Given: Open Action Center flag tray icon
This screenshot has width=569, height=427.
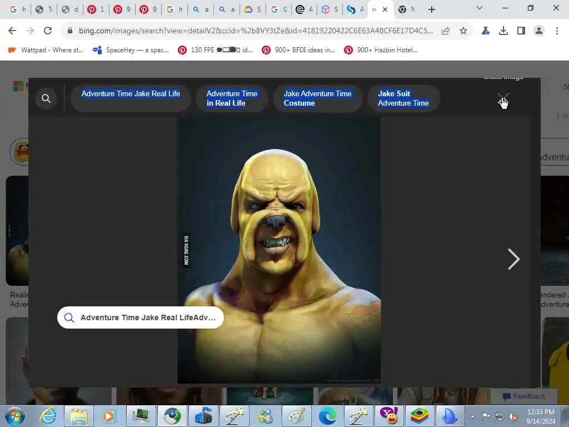Looking at the screenshot, I should coord(486,416).
